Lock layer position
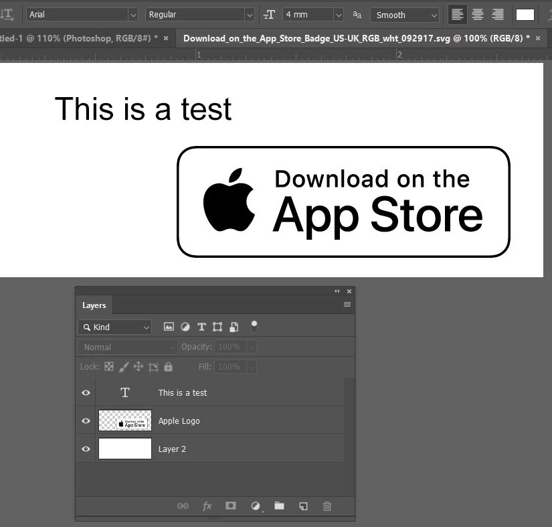This screenshot has height=527, width=552. pyautogui.click(x=139, y=367)
